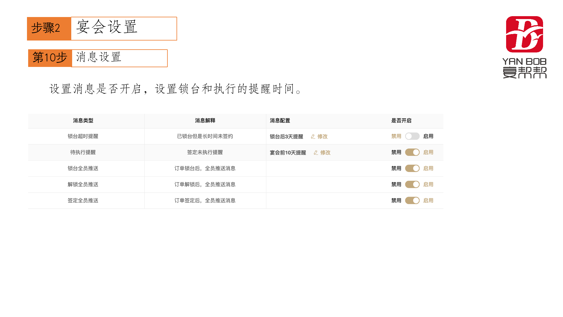Switch off 解锁全员推送 toggle
The height and width of the screenshot is (317, 563).
tap(412, 185)
